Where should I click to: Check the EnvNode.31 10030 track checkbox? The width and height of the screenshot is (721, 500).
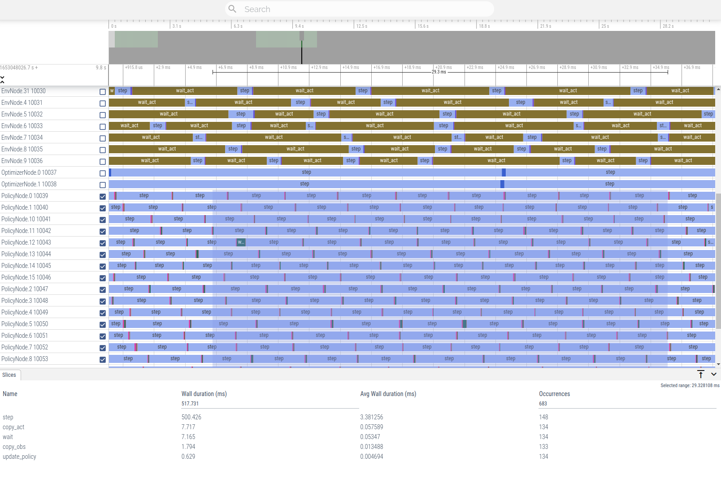pos(103,92)
